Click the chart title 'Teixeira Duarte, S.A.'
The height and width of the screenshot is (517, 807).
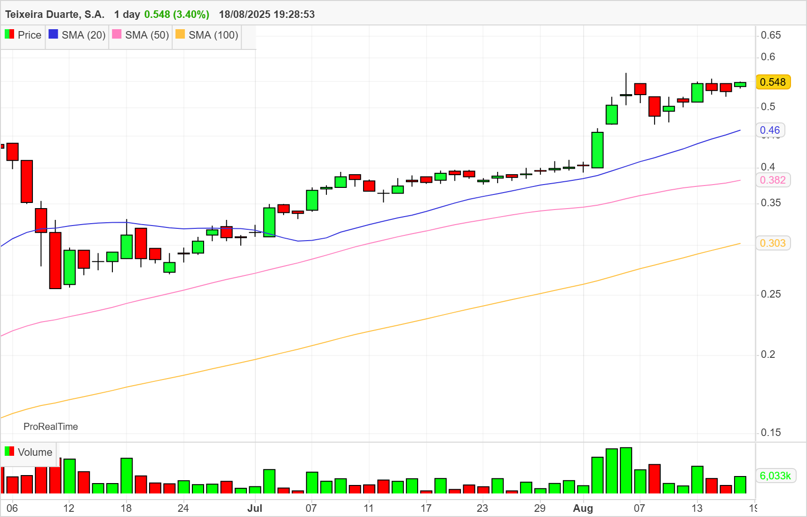coord(55,15)
